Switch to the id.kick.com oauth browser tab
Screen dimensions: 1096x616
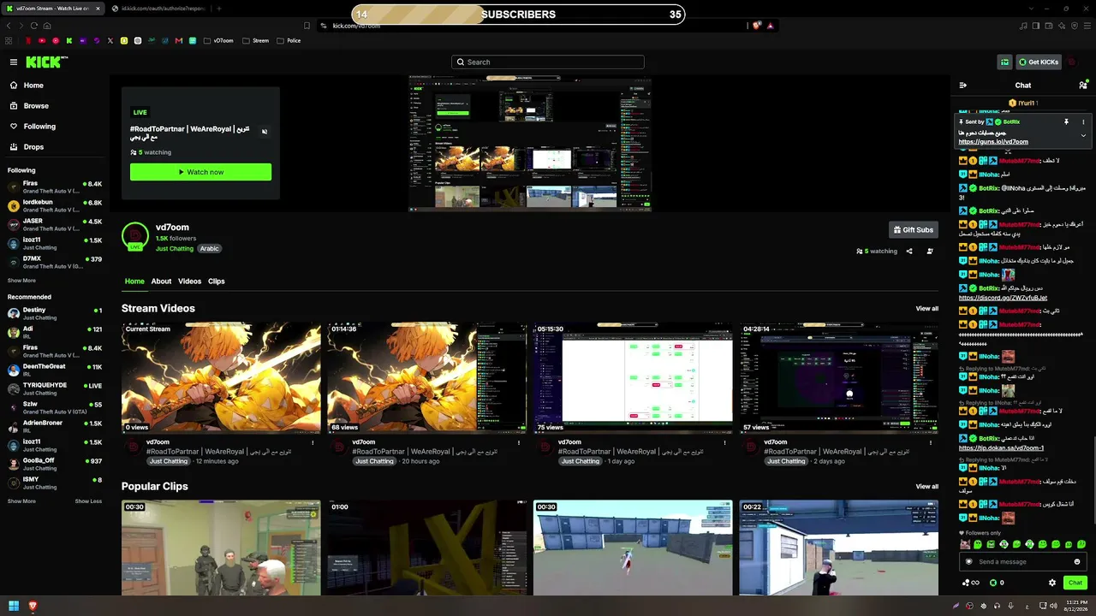160,9
